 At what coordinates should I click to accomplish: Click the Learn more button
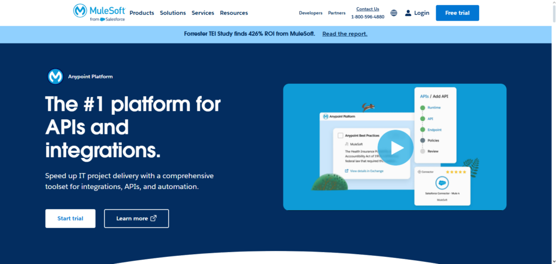[137, 218]
